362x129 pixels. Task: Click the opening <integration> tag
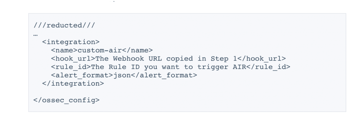point(71,42)
